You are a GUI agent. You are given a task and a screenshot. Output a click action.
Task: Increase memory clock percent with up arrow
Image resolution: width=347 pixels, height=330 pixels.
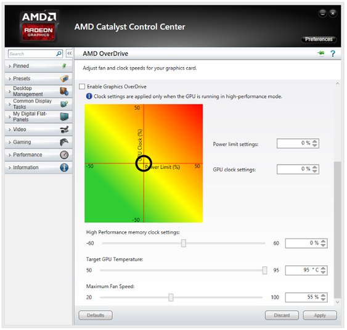click(x=323, y=241)
